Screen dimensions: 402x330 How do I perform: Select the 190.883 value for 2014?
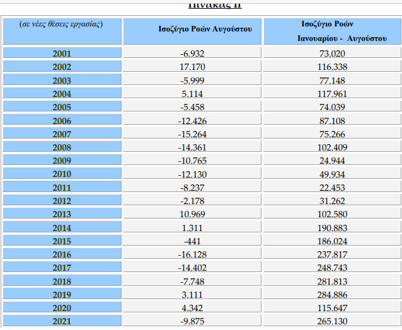[332, 228]
